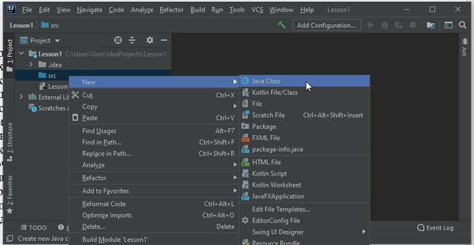Click the Collapse All icon in Project panel

132,41
